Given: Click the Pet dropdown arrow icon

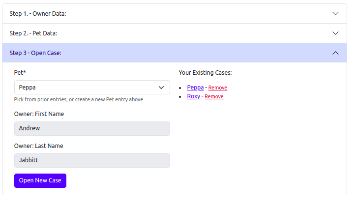Looking at the screenshot, I should [161, 88].
